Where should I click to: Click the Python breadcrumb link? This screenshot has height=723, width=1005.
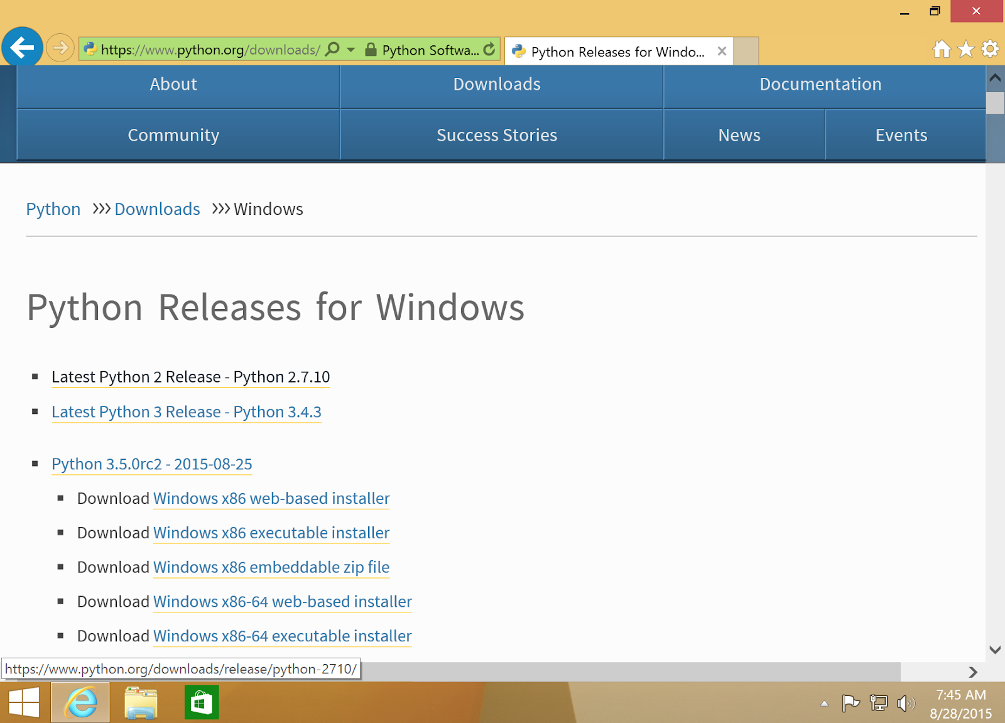coord(53,209)
